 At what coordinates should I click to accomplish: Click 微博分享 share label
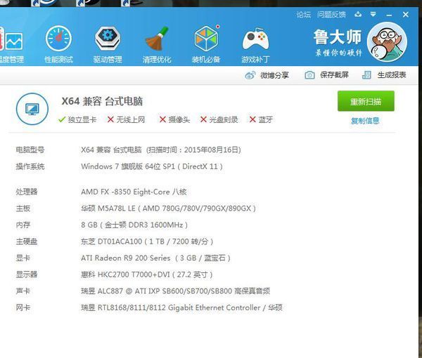(274, 75)
